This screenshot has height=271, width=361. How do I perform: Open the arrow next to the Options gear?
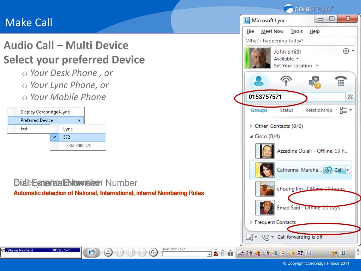(353, 51)
